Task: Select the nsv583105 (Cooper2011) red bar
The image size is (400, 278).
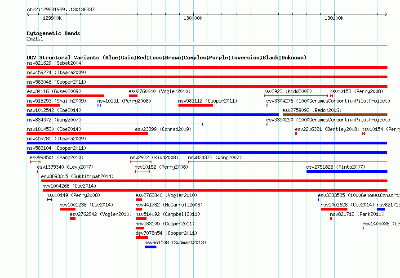Action: 140,228
